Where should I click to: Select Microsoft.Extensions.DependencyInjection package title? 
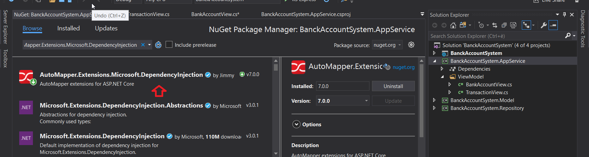(102, 136)
